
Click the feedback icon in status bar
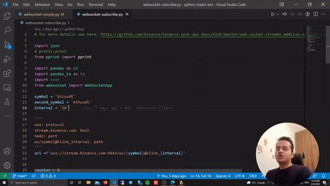click(x=315, y=176)
